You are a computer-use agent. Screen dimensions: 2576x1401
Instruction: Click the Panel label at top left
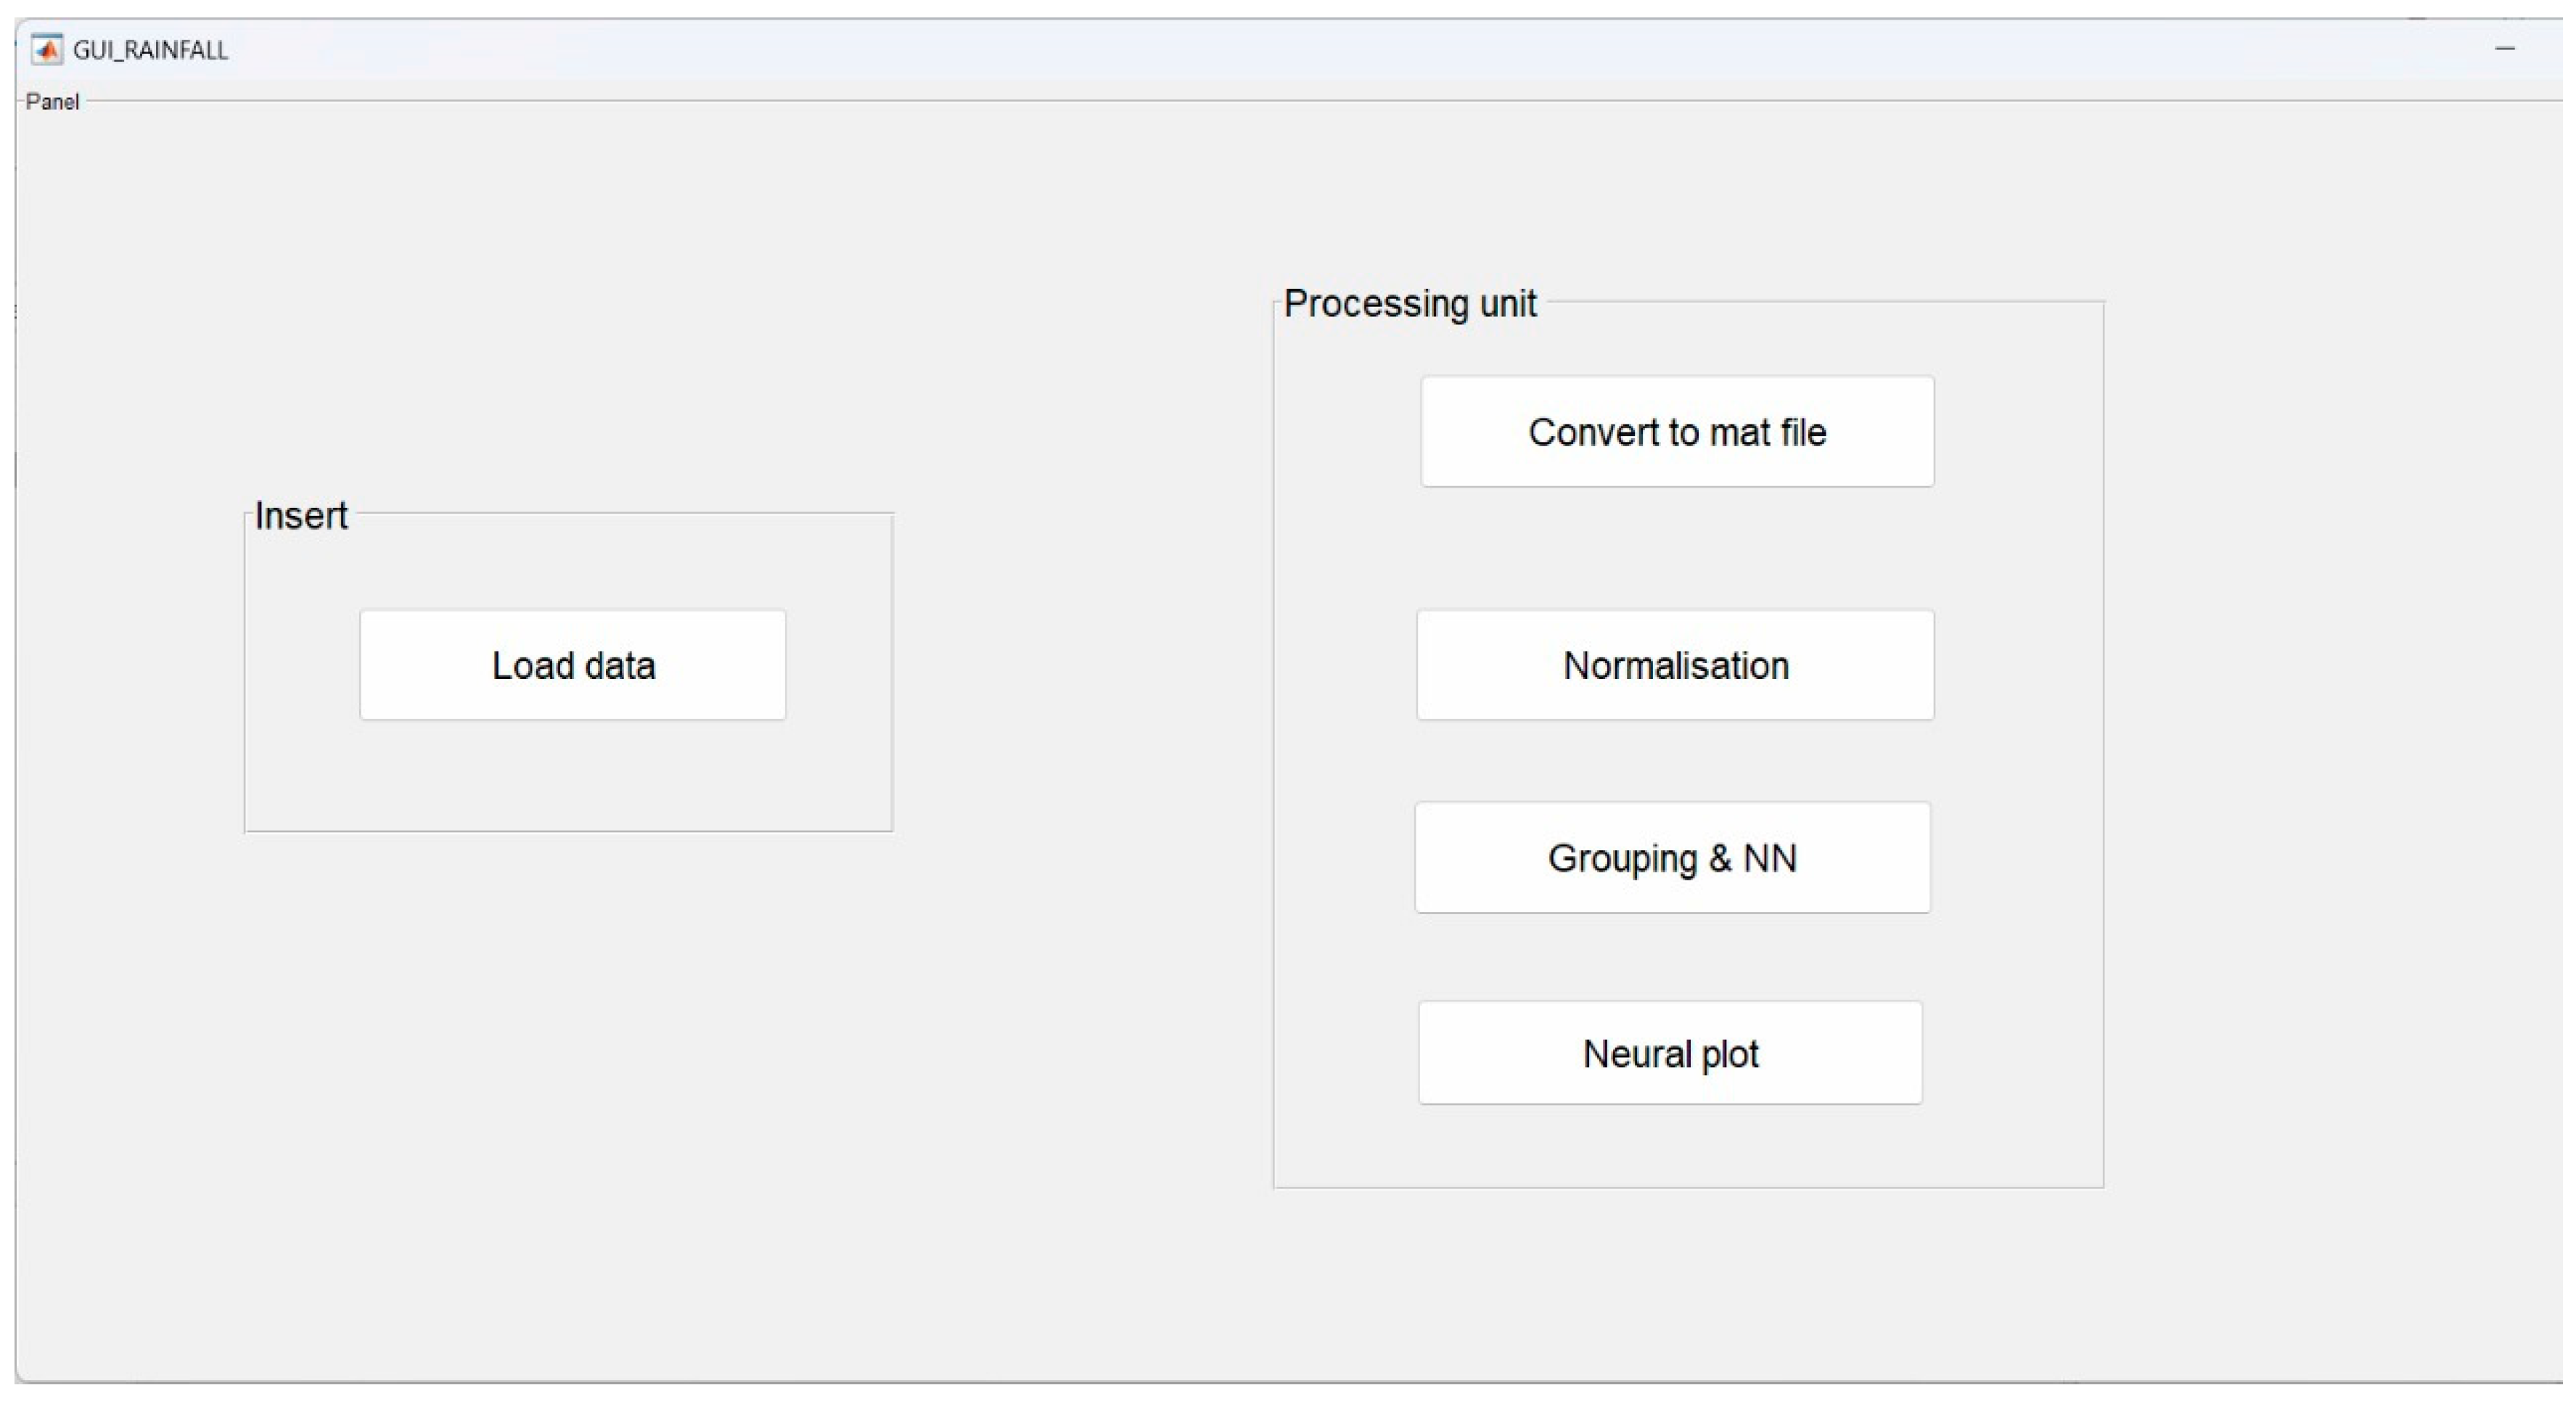(52, 101)
